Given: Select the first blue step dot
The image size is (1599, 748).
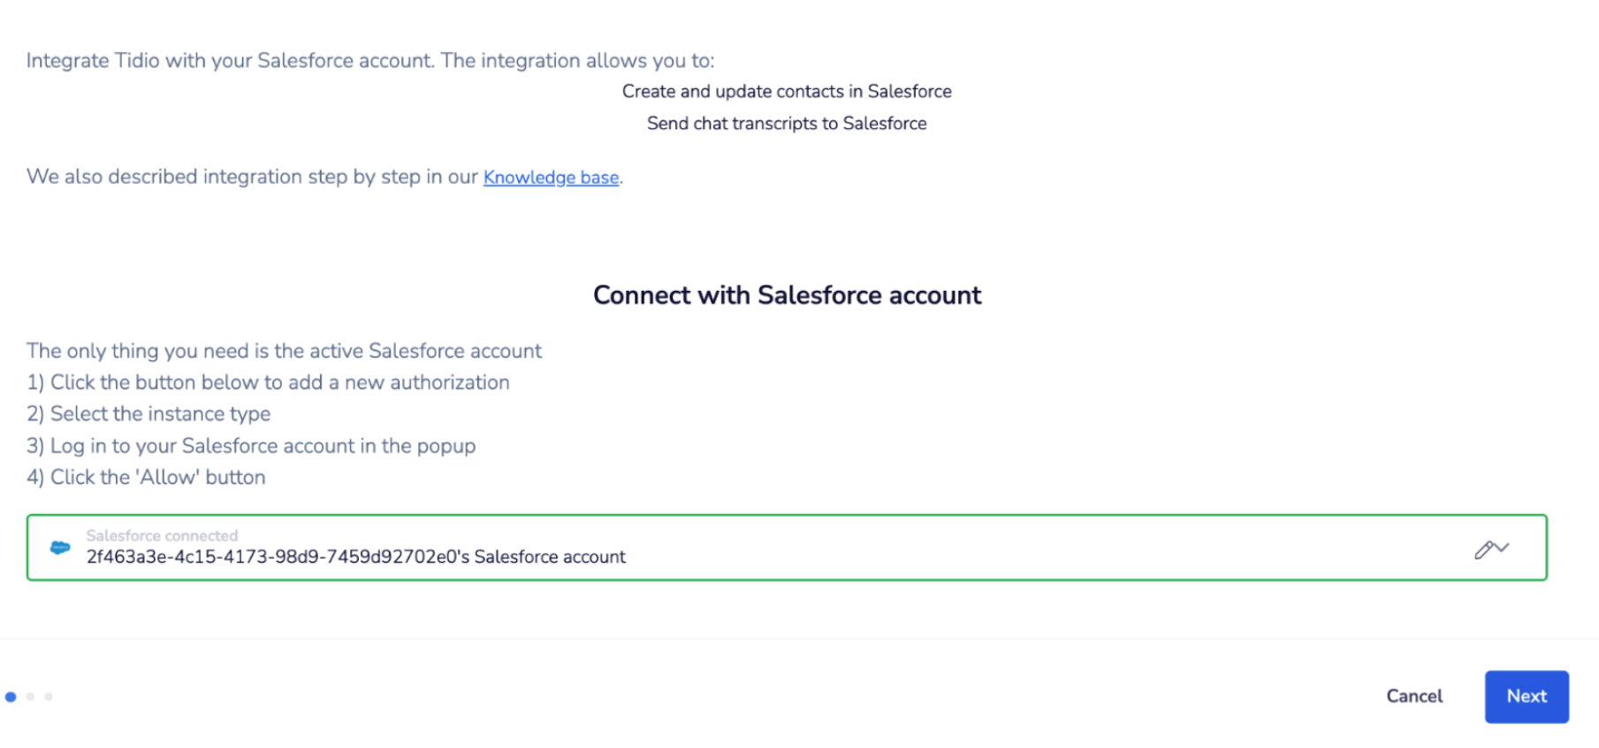Looking at the screenshot, I should (11, 697).
